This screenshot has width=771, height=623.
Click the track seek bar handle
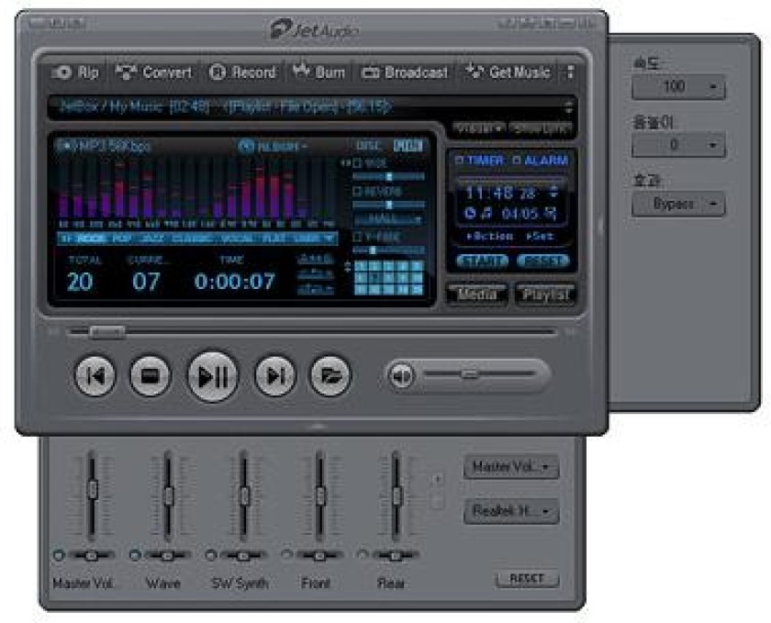(107, 332)
